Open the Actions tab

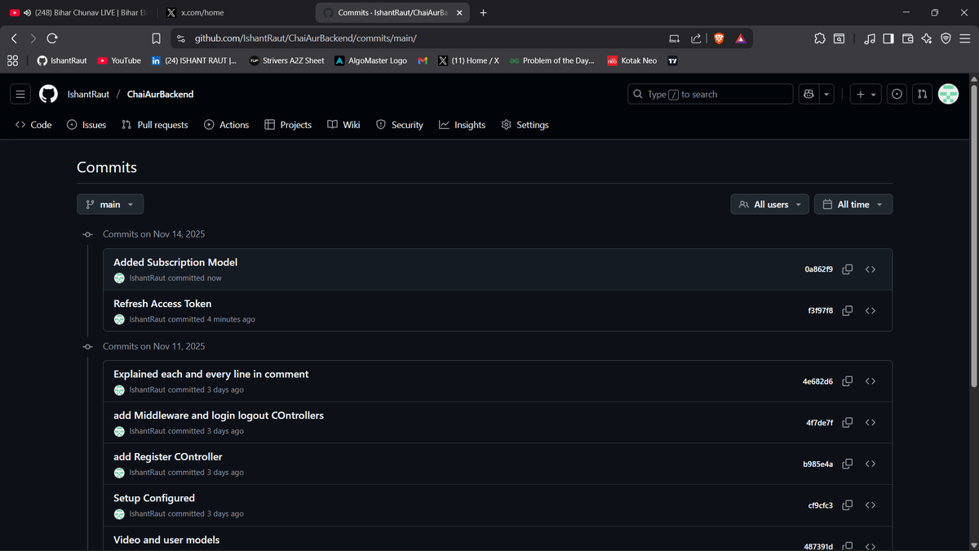tap(227, 125)
